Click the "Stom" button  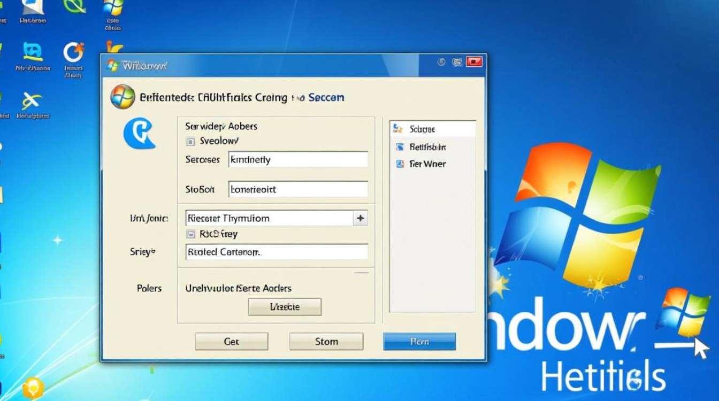click(326, 341)
